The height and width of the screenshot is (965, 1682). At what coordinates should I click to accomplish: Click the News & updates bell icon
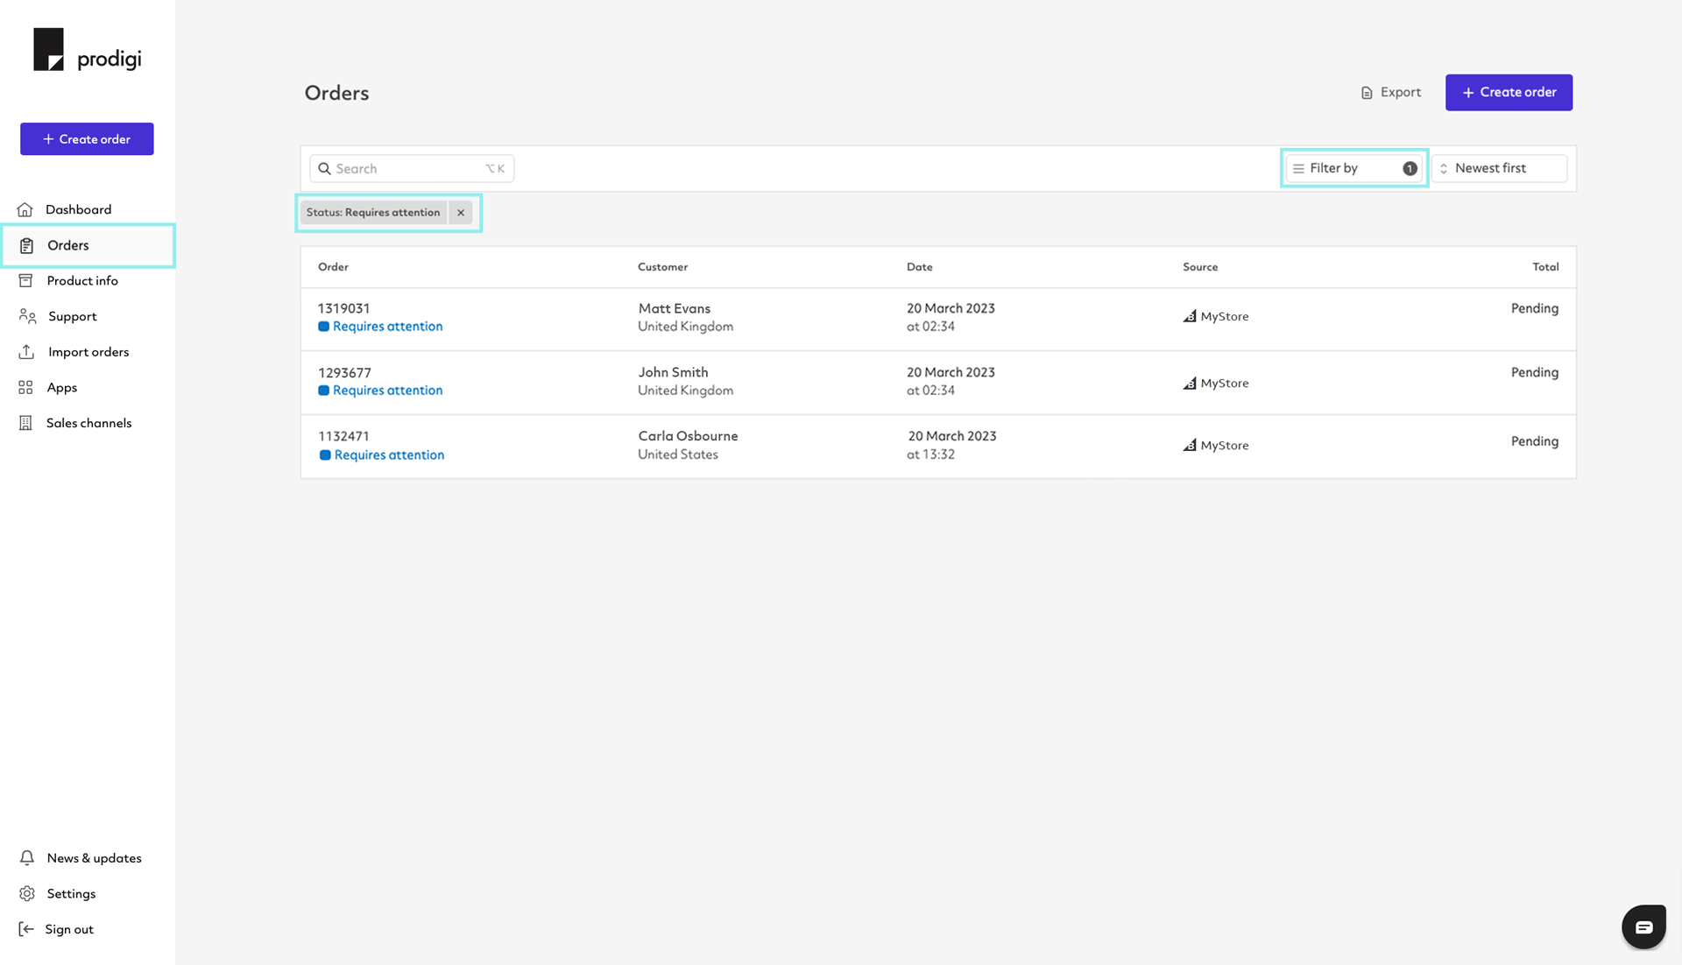point(26,856)
